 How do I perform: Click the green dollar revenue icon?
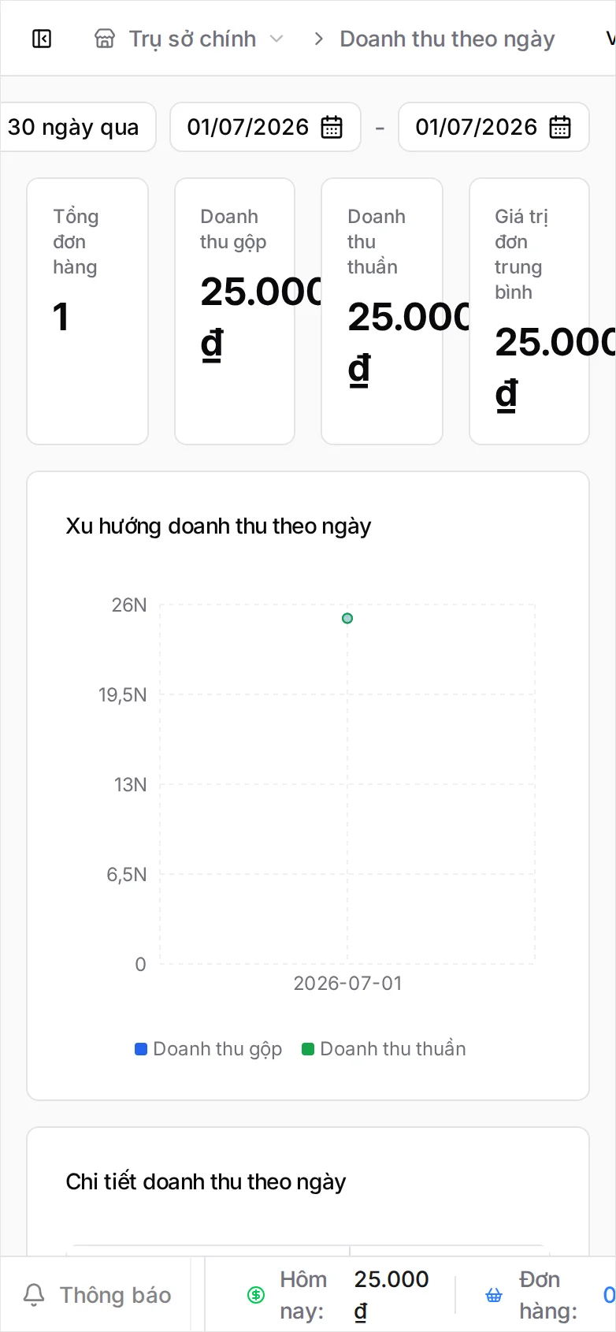point(256,1295)
